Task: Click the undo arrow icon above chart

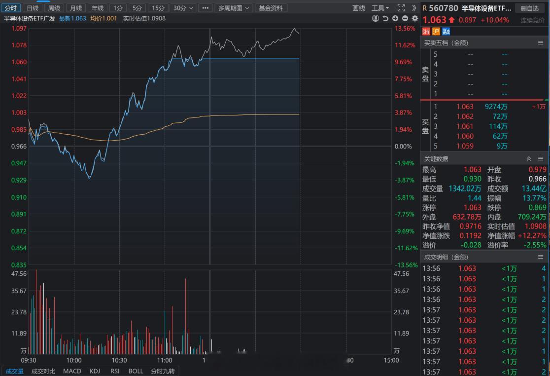Action: pos(385,19)
